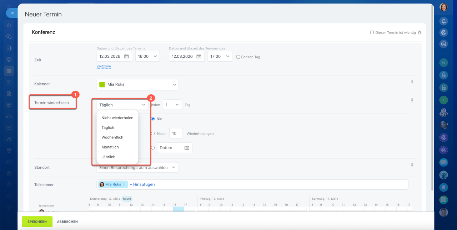Open the 16:00 start time dropdown
Screen dimensions: 457x230
(x=147, y=56)
